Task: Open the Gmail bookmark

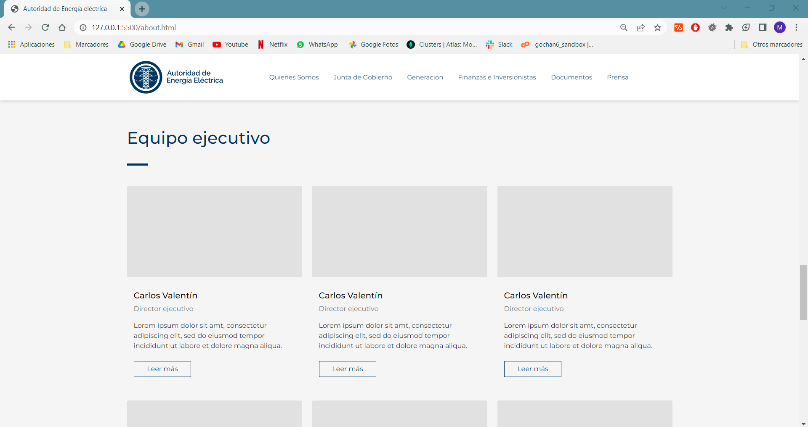Action: 190,45
